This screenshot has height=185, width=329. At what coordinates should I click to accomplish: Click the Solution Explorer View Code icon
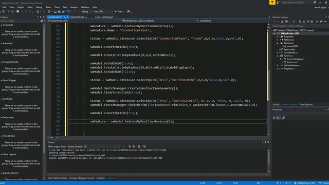coord(317,22)
